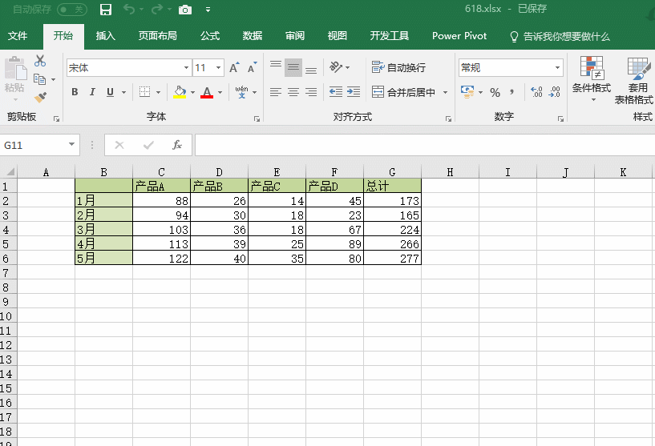Screen dimensions: 655x446
Task: Click the Save icon in title bar
Action: click(x=105, y=10)
